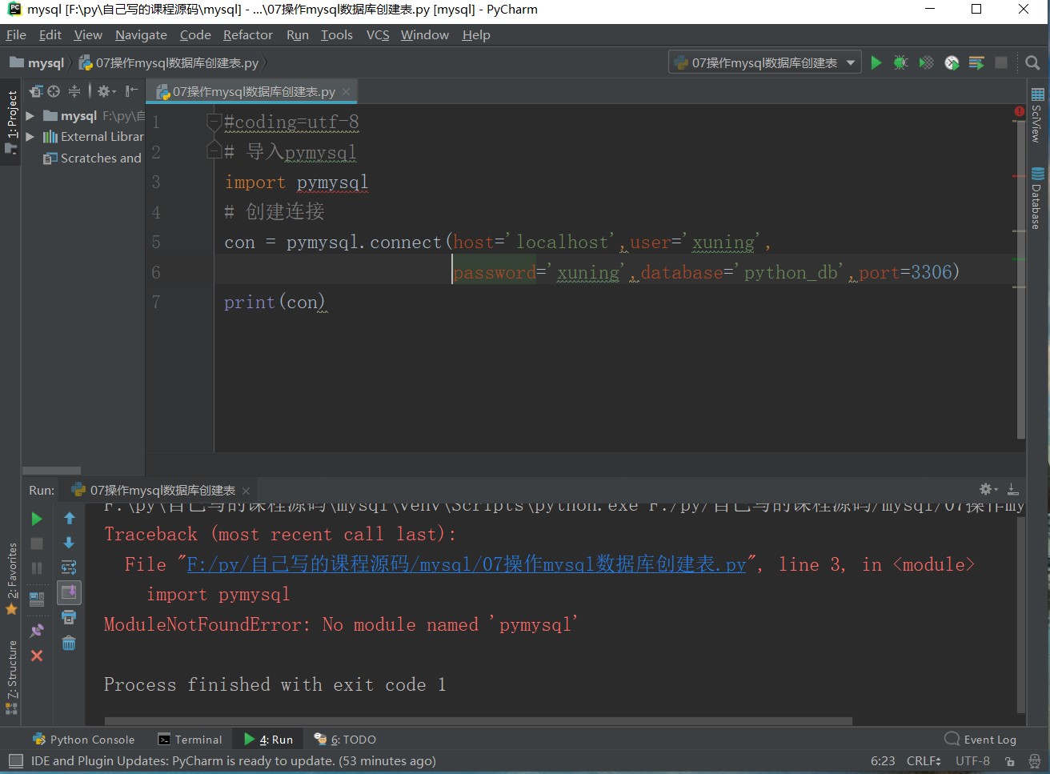The height and width of the screenshot is (774, 1050).
Task: Open the Database side panel
Action: (x=1037, y=199)
